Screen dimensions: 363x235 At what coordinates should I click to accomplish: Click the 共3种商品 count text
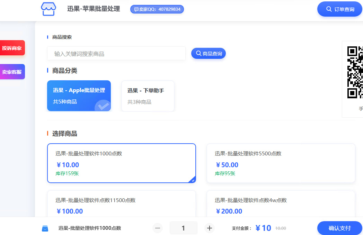(x=139, y=102)
